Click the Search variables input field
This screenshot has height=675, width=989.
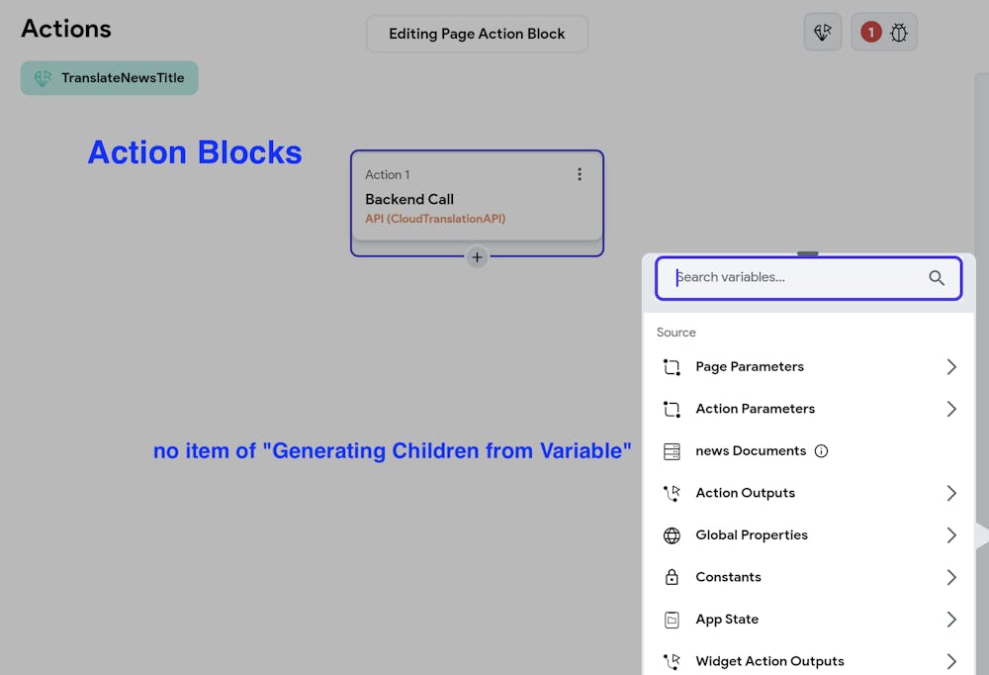(791, 278)
